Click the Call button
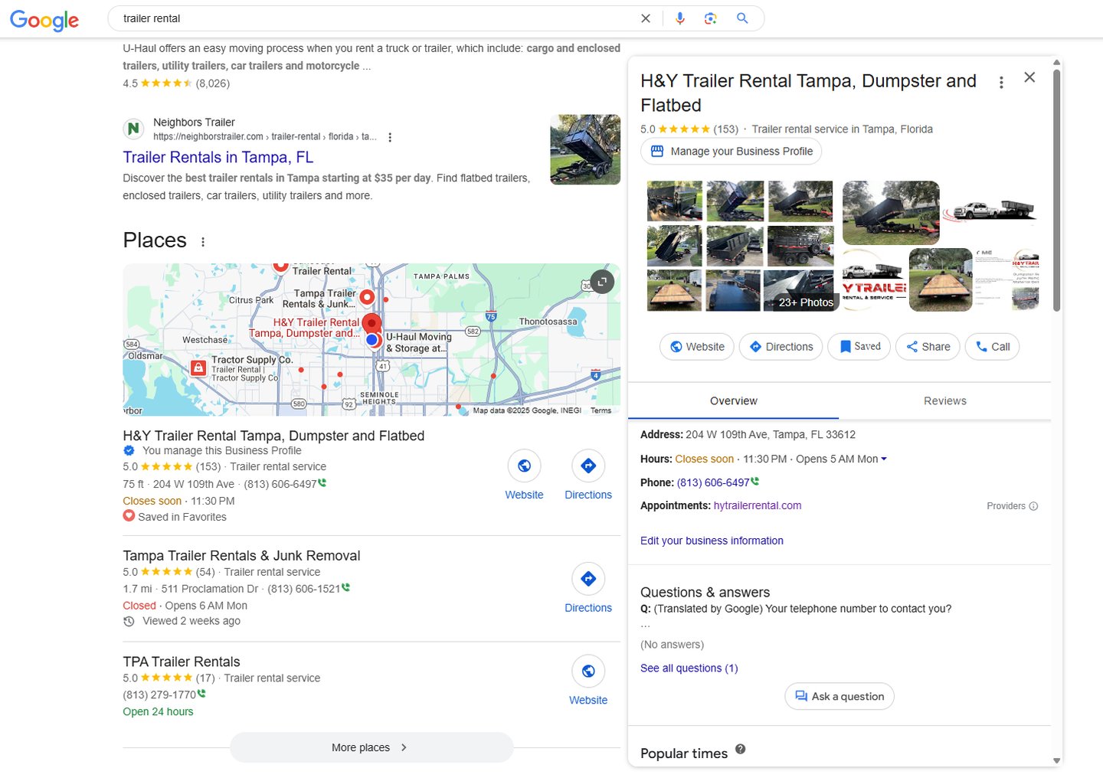 pos(992,347)
